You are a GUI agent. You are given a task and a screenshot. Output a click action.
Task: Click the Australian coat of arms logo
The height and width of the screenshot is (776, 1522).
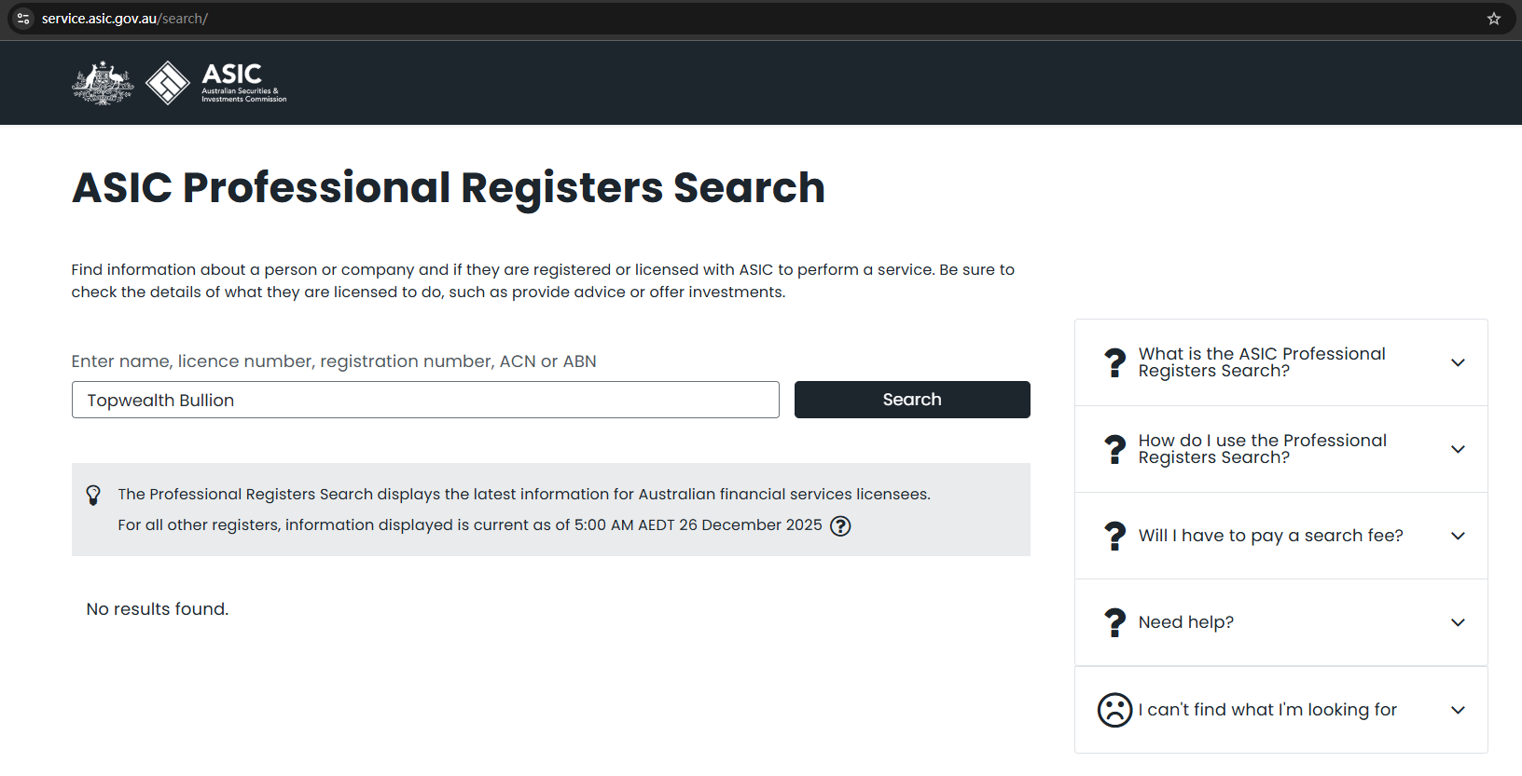(x=103, y=83)
